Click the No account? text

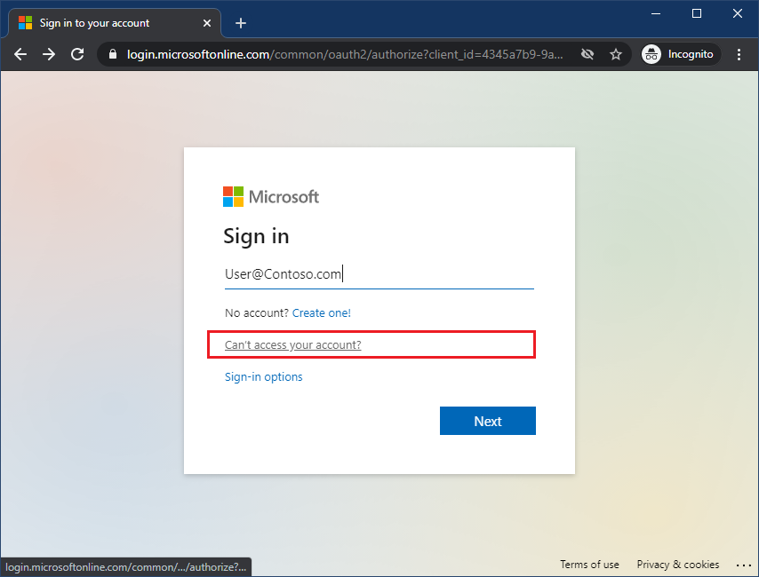[x=257, y=313]
